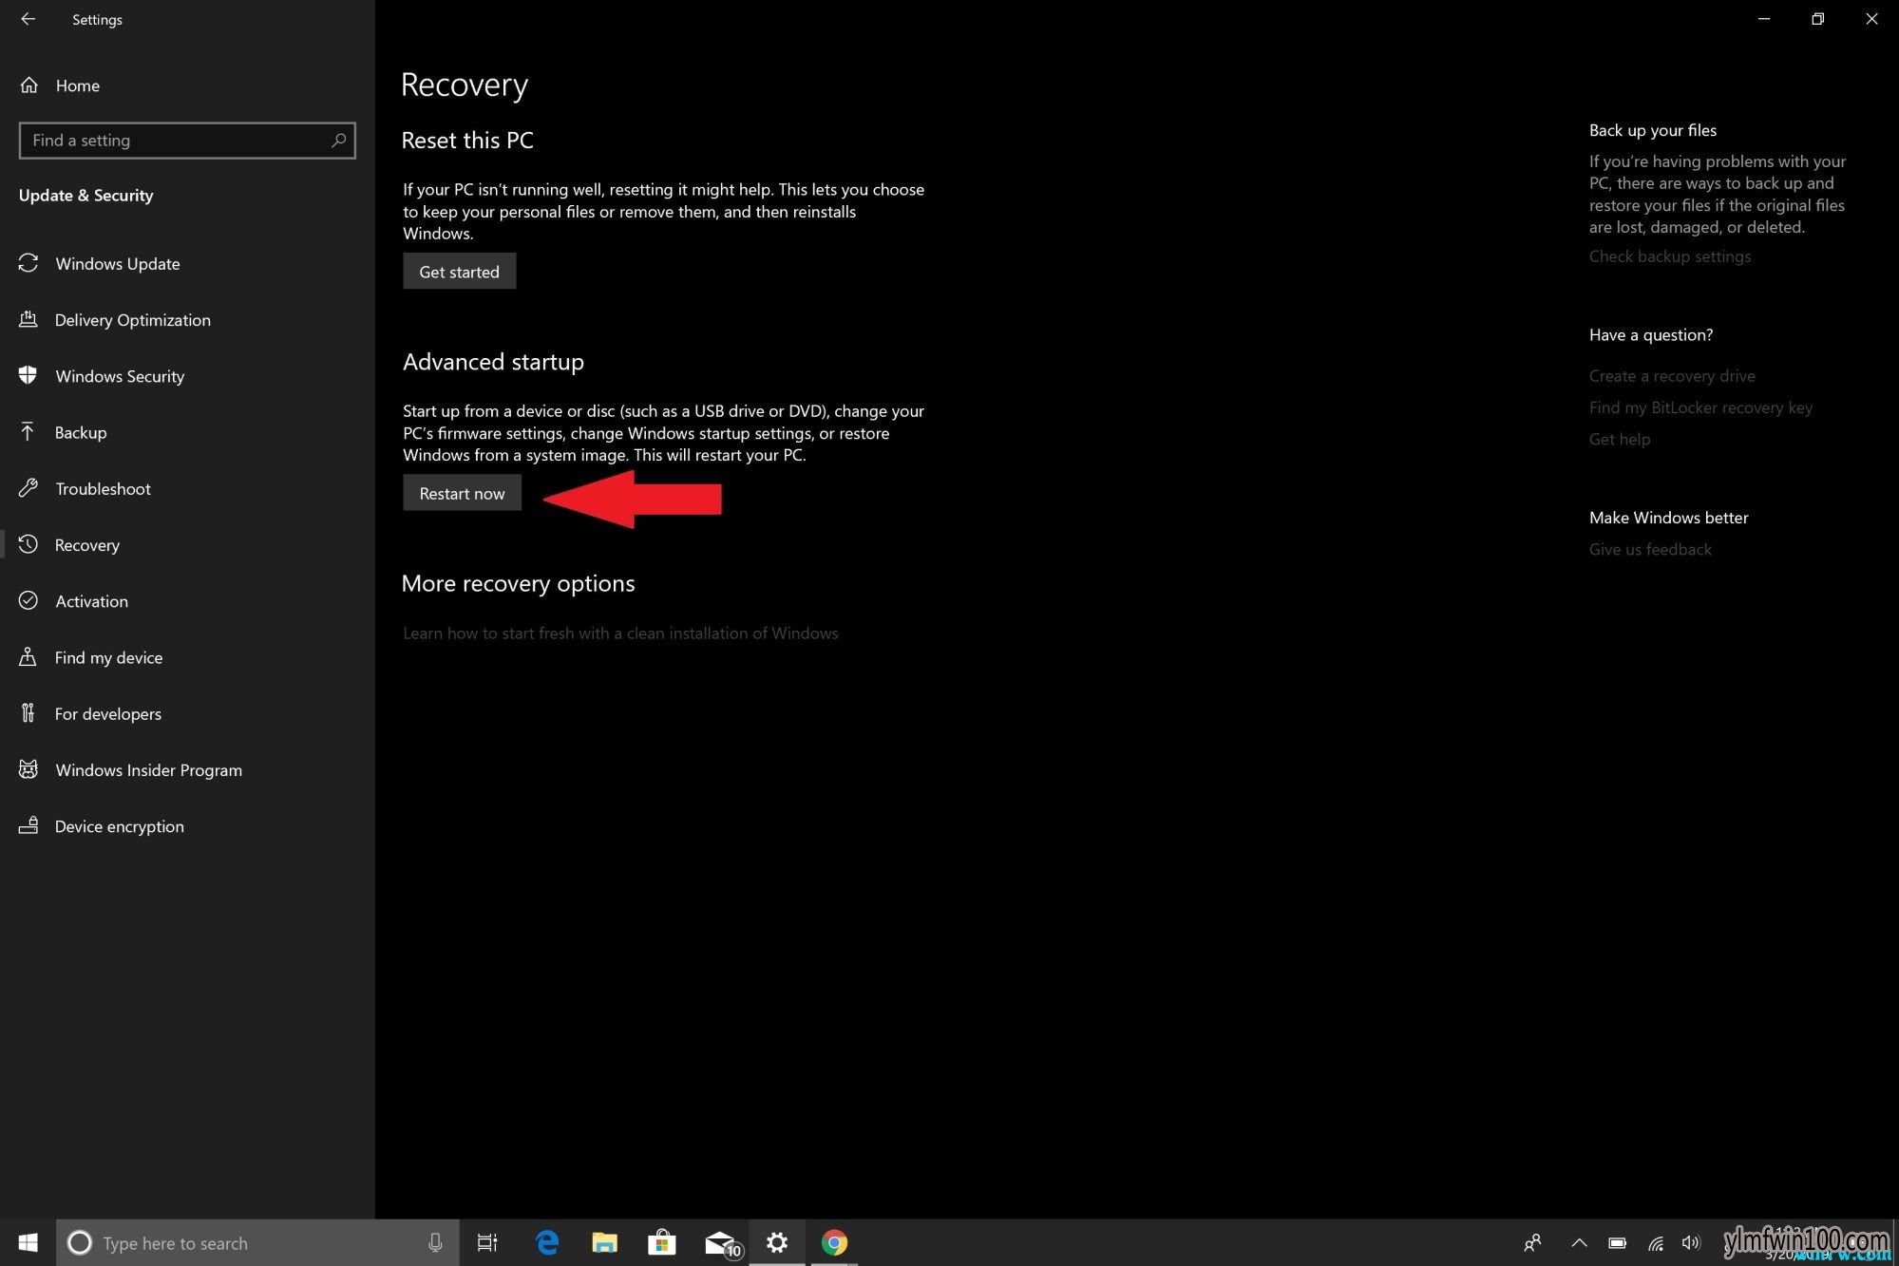1899x1266 pixels.
Task: Click the For developers tools icon
Action: pos(28,713)
